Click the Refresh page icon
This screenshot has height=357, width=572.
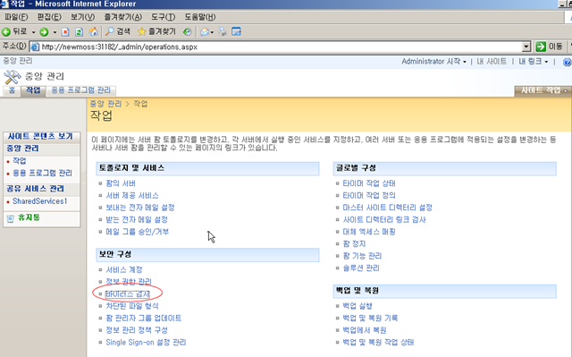[x=80, y=32]
